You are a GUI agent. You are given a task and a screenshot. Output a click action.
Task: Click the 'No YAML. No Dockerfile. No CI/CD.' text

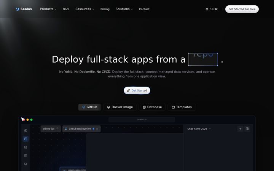pos(85,72)
